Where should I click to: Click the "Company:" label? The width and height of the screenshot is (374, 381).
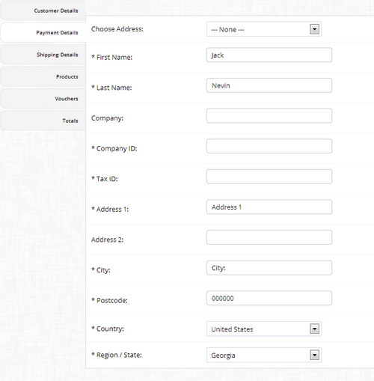[x=107, y=118]
